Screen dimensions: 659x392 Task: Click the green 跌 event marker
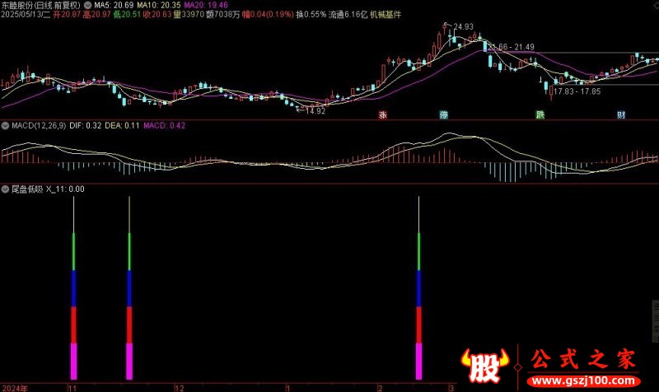pos(540,114)
